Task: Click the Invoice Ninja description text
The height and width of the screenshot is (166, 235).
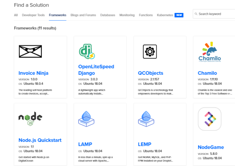Action: [x=35, y=92]
